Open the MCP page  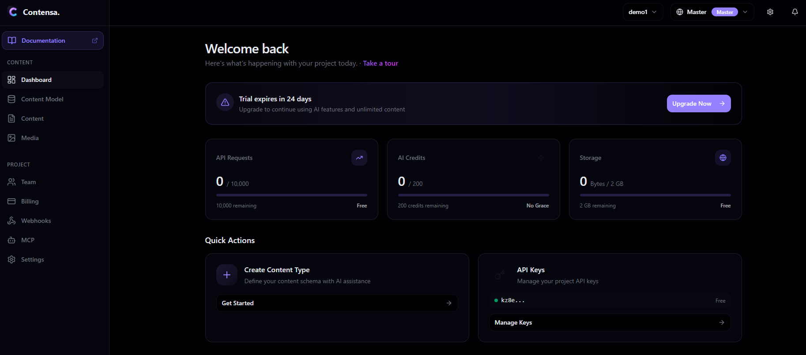[53, 240]
